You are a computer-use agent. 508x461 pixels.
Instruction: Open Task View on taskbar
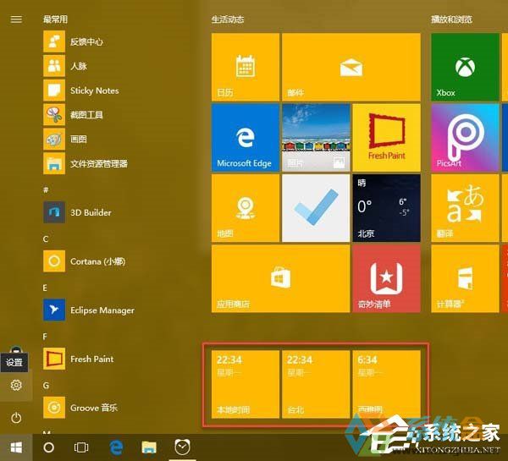click(81, 447)
